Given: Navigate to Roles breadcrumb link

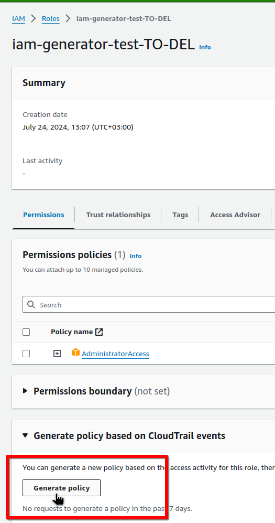Looking at the screenshot, I should [x=51, y=19].
